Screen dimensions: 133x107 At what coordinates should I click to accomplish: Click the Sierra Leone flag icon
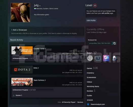[x=35, y=9]
